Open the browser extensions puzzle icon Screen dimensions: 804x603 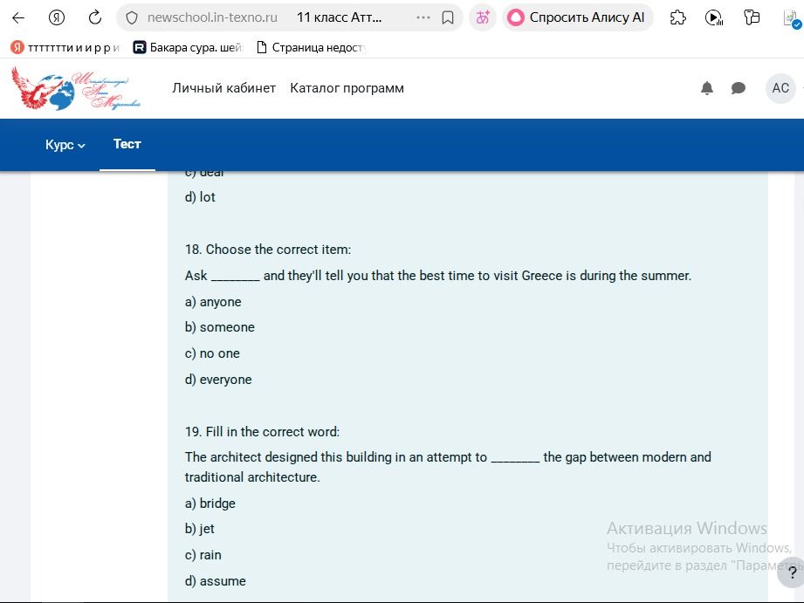click(678, 18)
